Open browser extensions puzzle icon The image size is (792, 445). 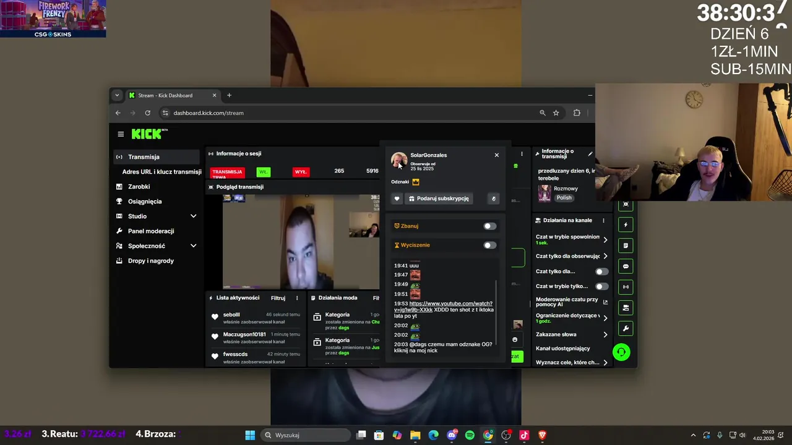click(x=577, y=113)
